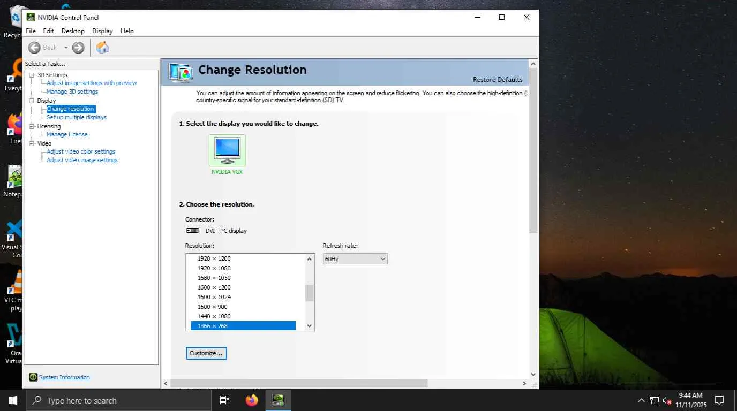This screenshot has width=737, height=411.
Task: Click the horizontal scrollbar's right arrow
Action: [x=524, y=383]
